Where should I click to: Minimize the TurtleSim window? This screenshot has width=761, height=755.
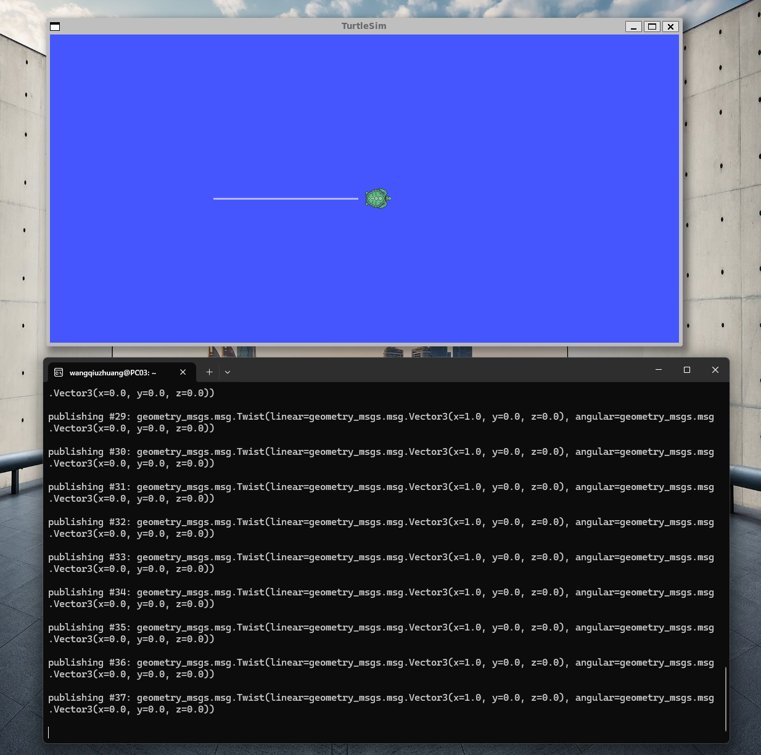(633, 27)
